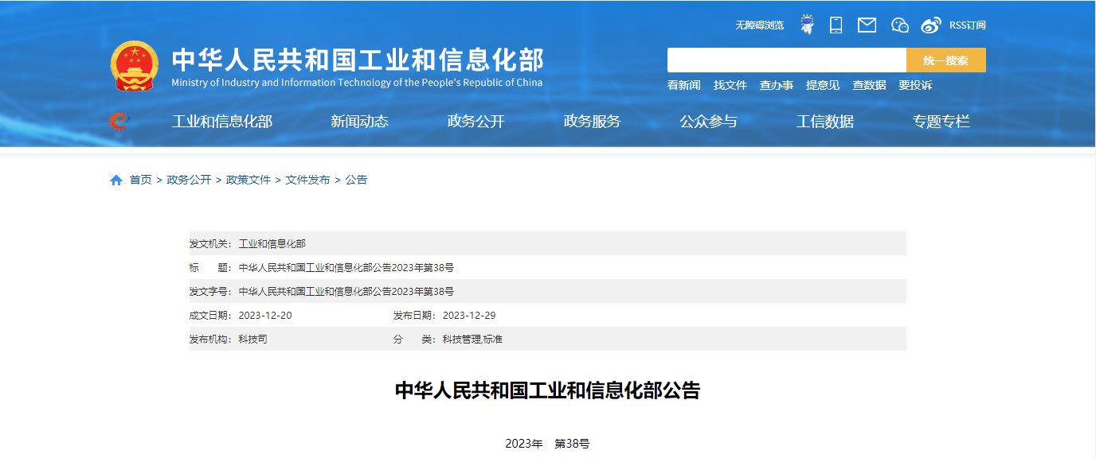The height and width of the screenshot is (458, 1096).
Task: Select the 找文件 search shortcut
Action: pyautogui.click(x=730, y=85)
